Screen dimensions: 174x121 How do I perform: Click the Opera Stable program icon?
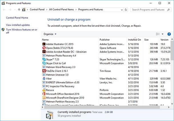tap(44, 48)
